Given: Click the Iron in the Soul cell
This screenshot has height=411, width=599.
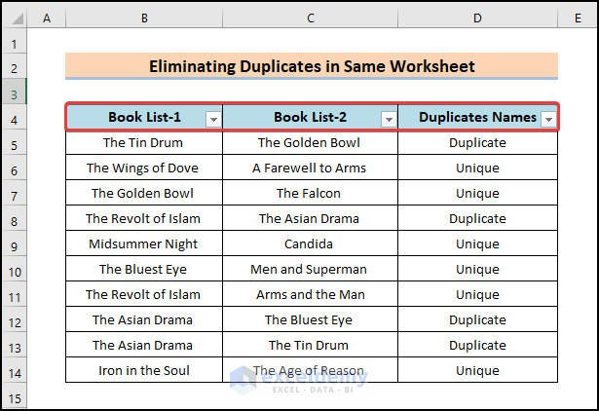Looking at the screenshot, I should click(x=144, y=371).
